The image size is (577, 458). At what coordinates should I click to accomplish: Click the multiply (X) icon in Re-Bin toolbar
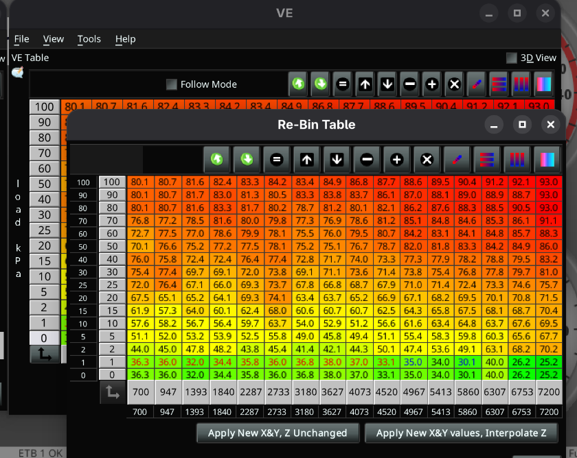tap(427, 159)
